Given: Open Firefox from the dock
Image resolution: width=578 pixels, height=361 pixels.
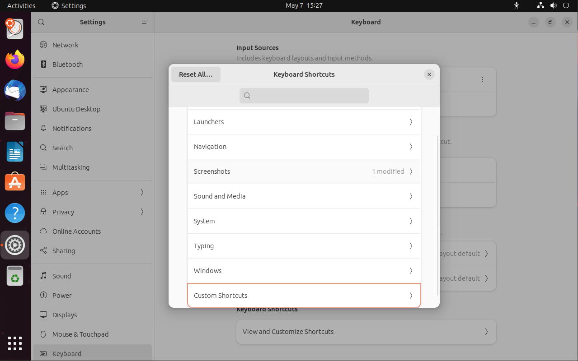Looking at the screenshot, I should pos(15,60).
